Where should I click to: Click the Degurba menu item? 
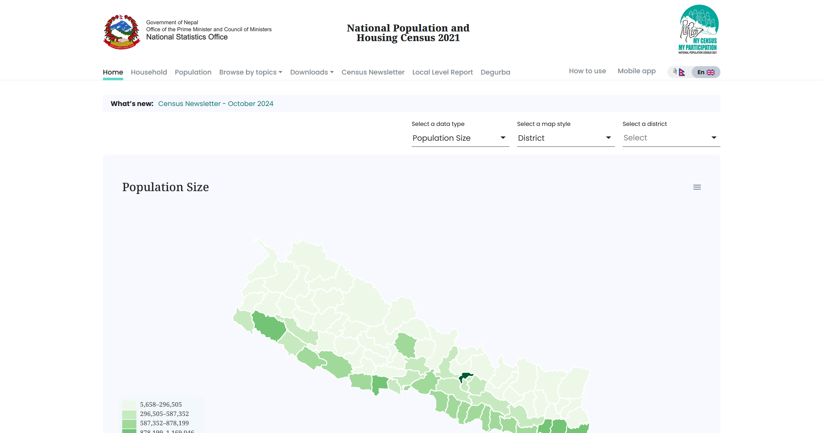coord(496,72)
